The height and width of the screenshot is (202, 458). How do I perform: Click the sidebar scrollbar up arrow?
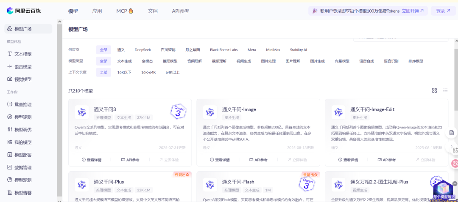coord(60,22)
